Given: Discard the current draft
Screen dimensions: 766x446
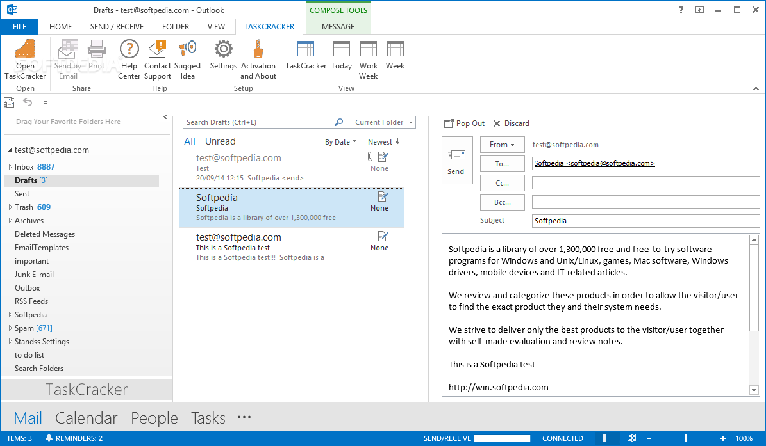Looking at the screenshot, I should click(x=512, y=123).
